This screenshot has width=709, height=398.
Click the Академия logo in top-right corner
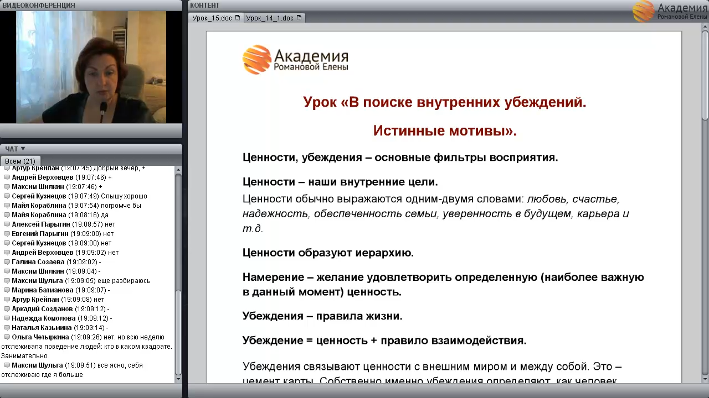670,11
